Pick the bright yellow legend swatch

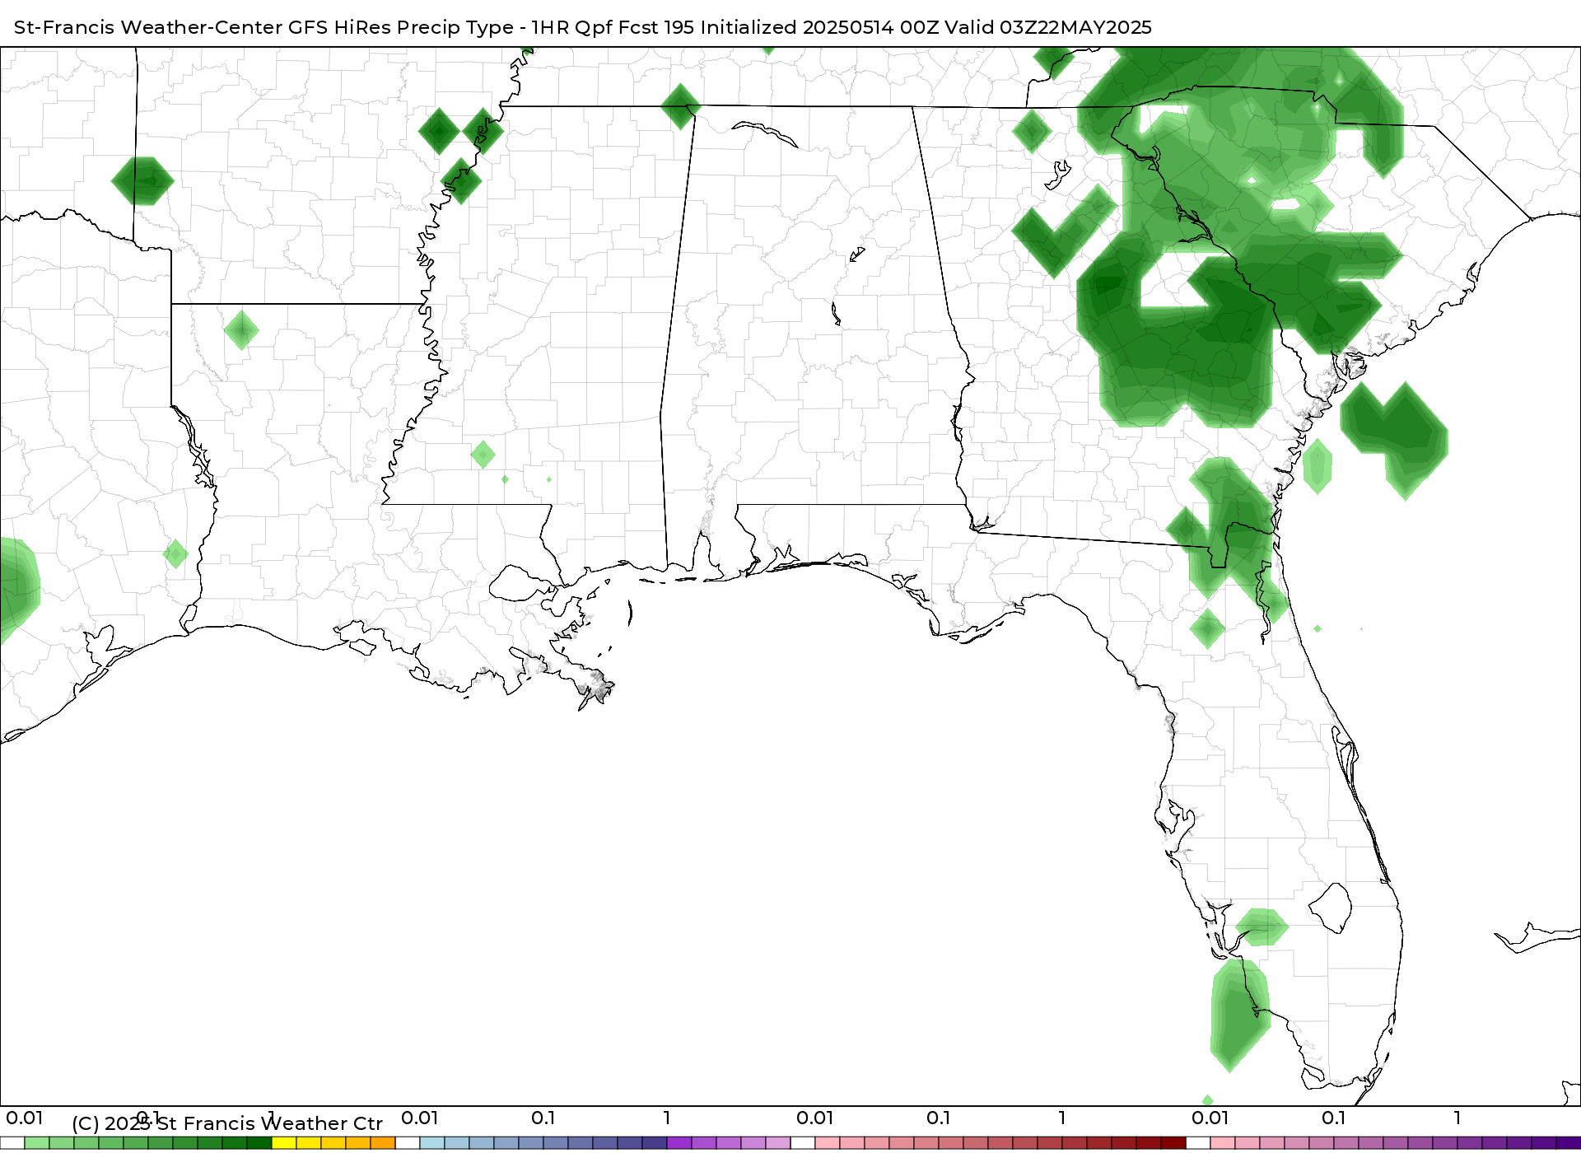point(284,1143)
